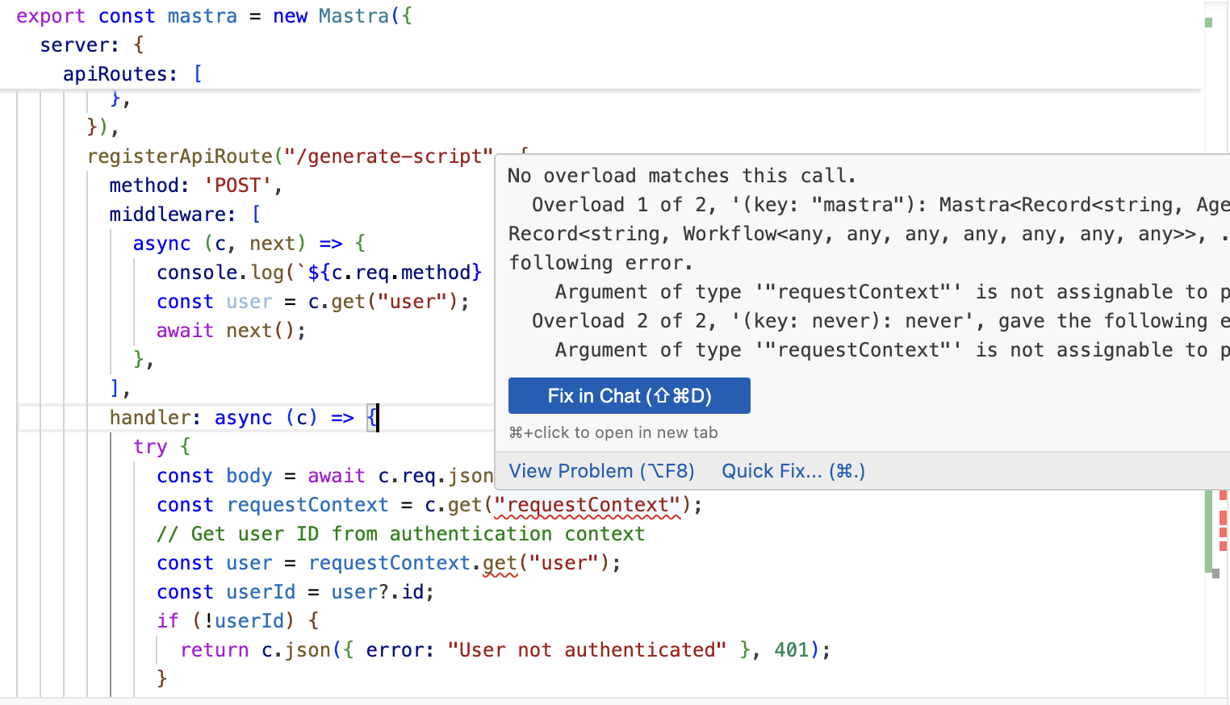This screenshot has width=1230, height=705.
Task: Choose Quick Fix in the hover popup
Action: click(x=793, y=471)
